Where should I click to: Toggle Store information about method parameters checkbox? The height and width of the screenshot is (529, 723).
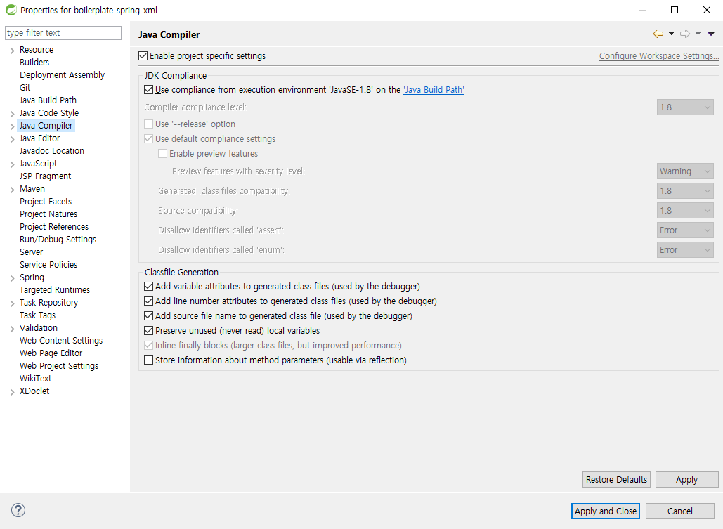tap(148, 360)
